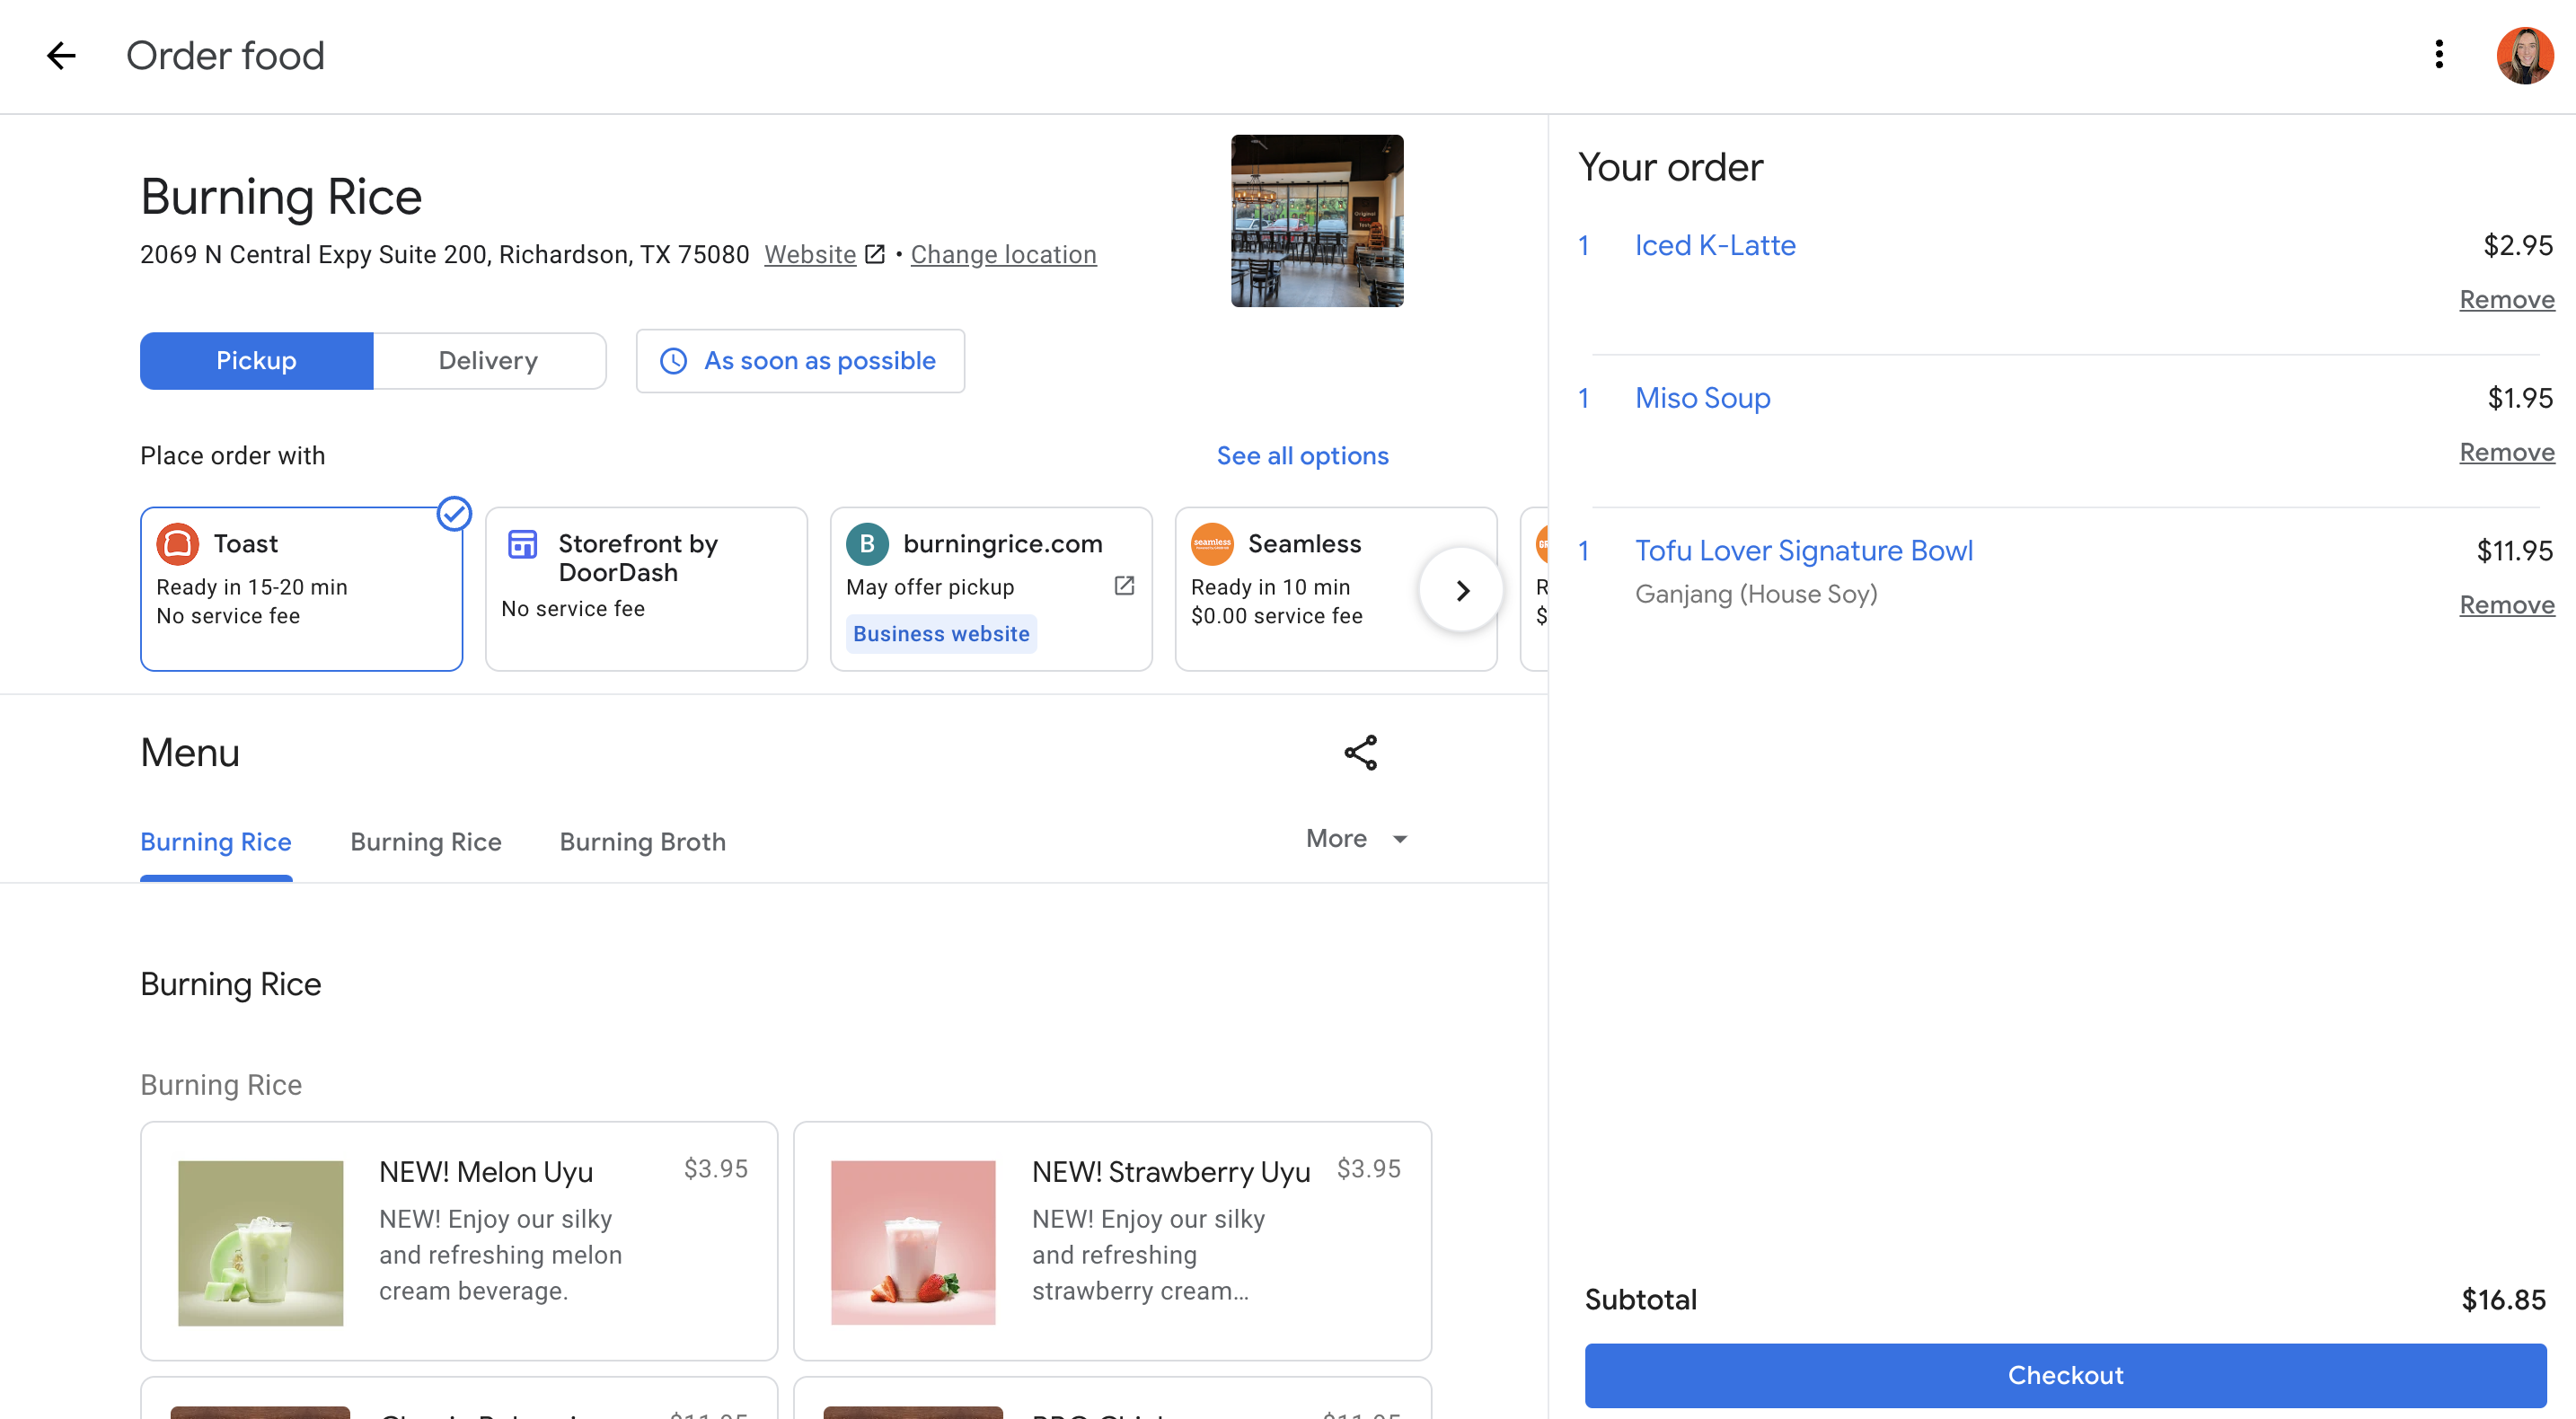Click the back arrow icon
Screen dimensions: 2576x1419
(61, 55)
